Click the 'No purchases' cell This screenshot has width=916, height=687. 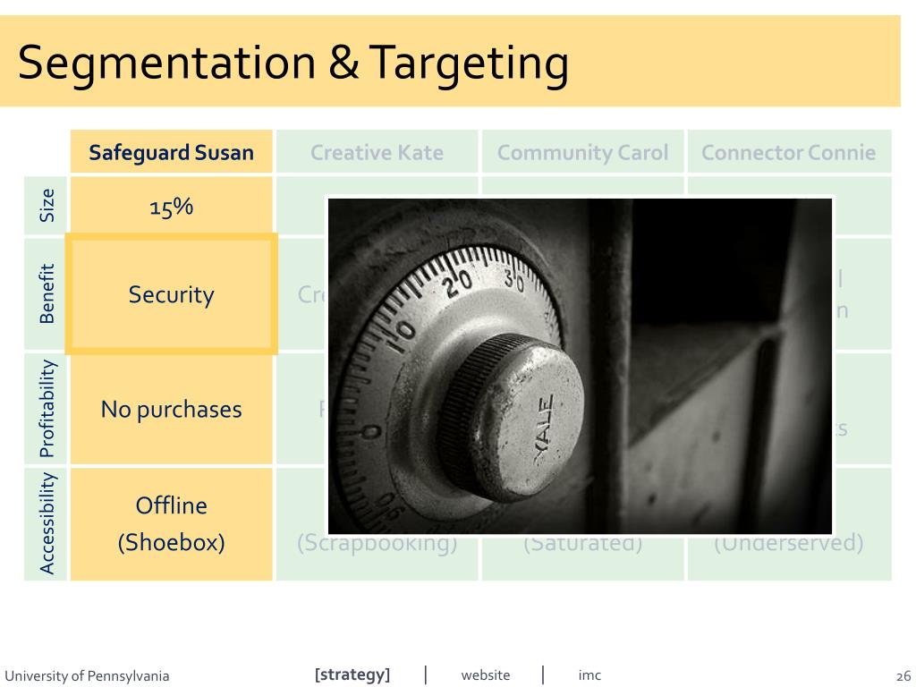coord(171,409)
